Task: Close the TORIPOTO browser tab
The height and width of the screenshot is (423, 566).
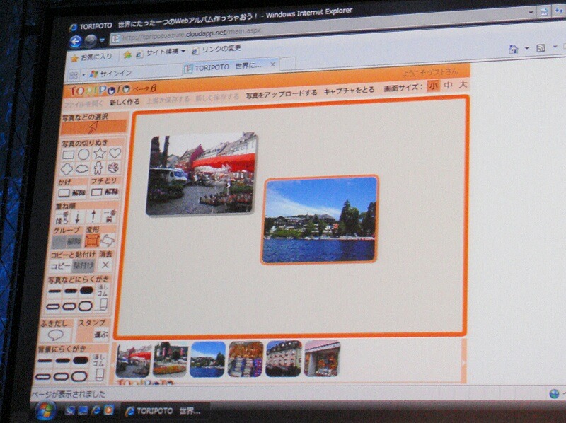Action: point(273,64)
